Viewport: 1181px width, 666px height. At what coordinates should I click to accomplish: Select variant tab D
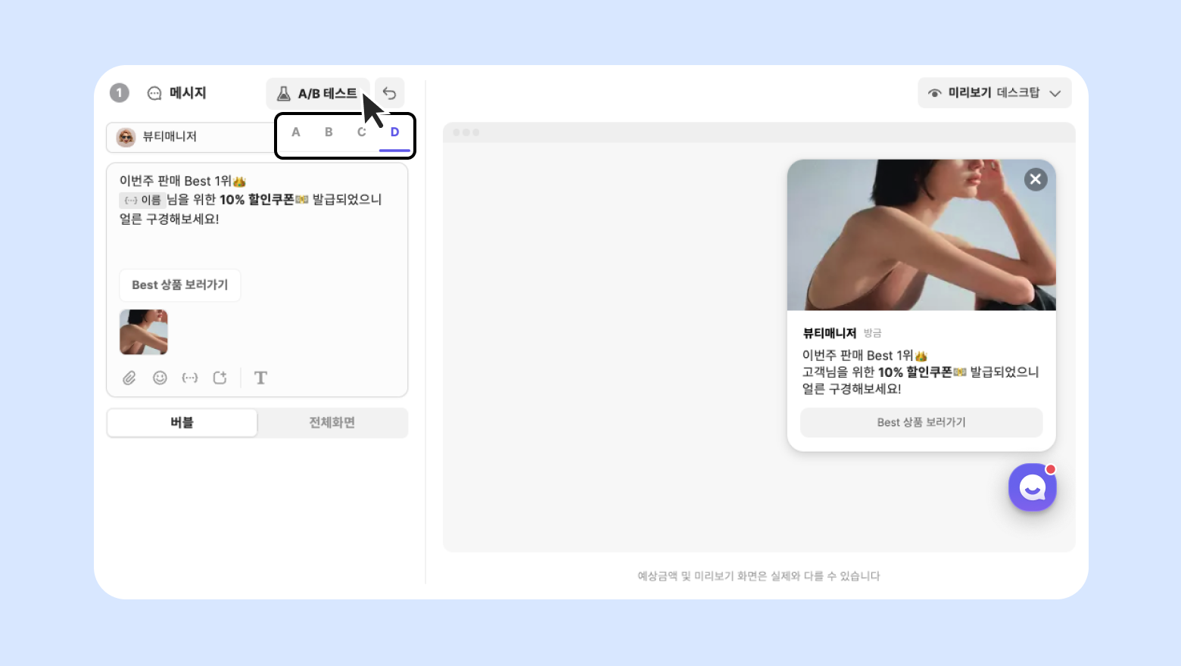[394, 132]
